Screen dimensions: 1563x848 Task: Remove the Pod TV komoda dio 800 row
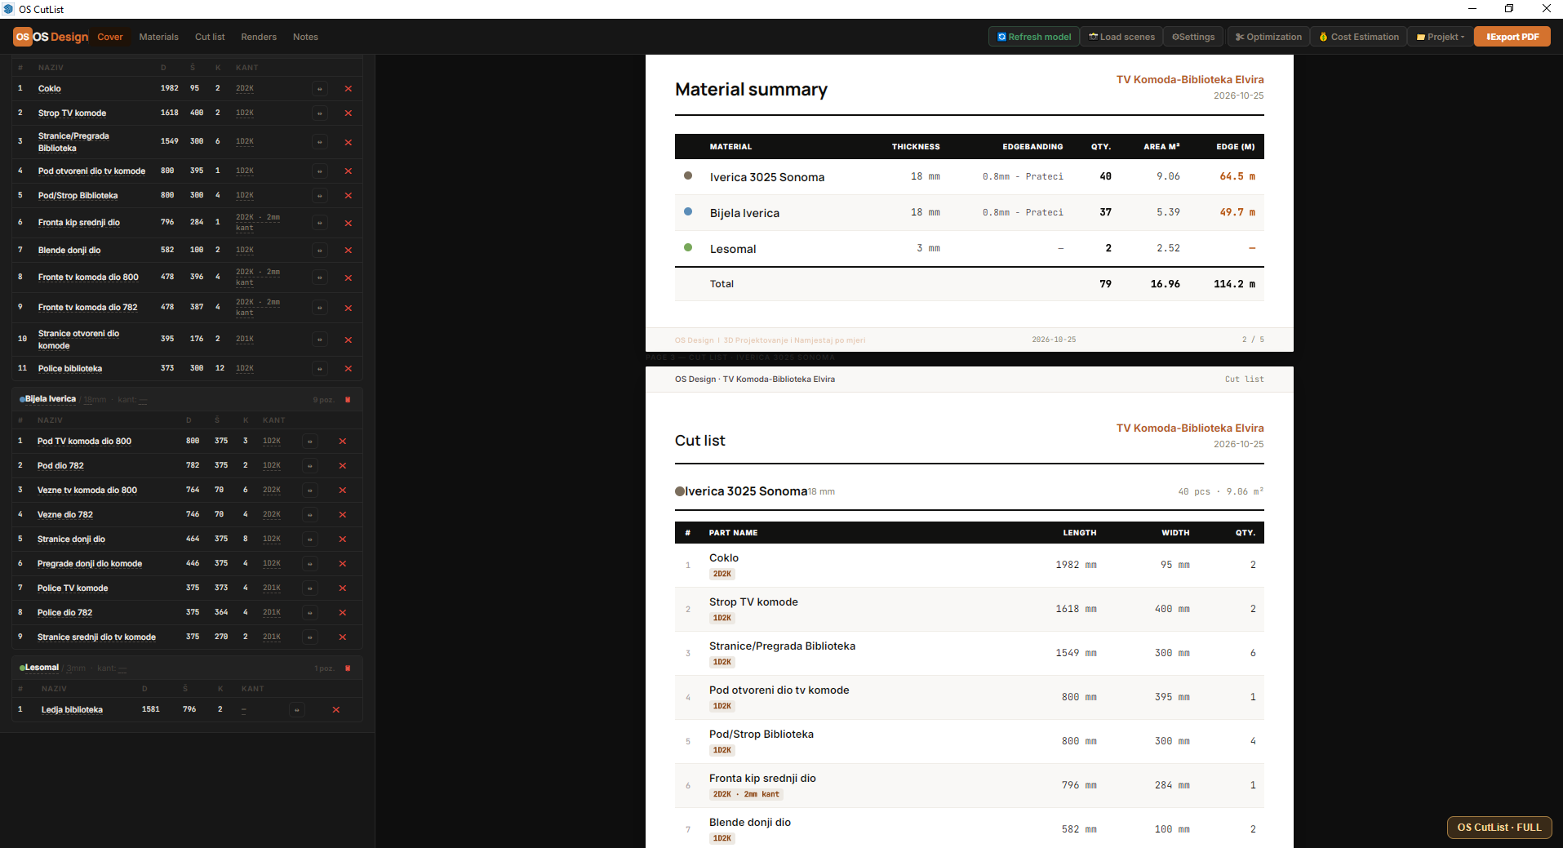343,442
